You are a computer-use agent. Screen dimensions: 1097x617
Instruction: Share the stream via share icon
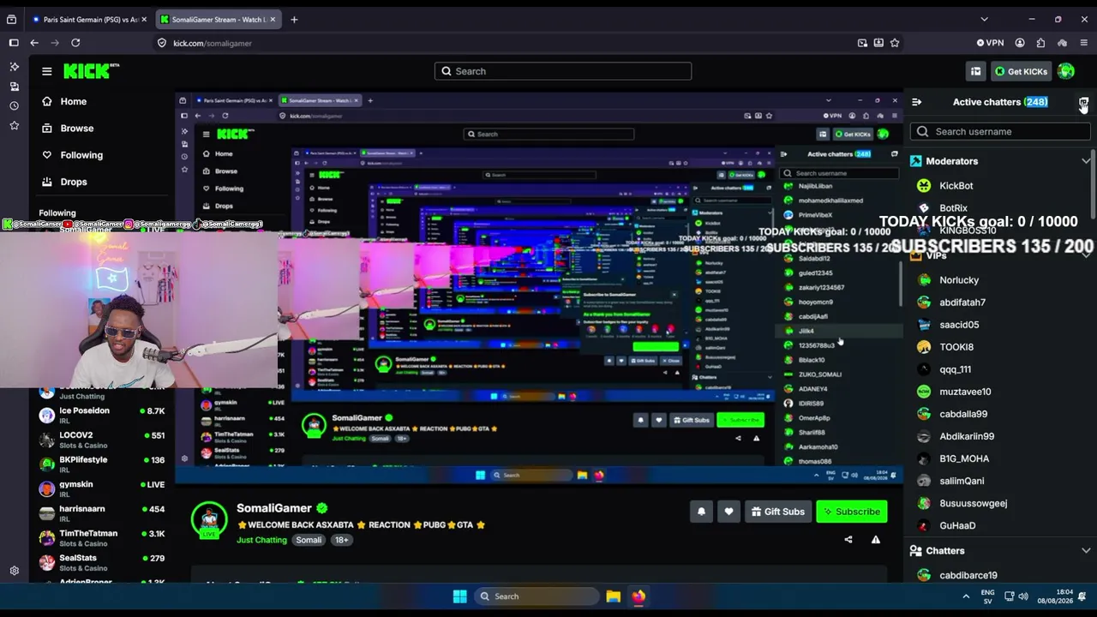pyautogui.click(x=848, y=540)
